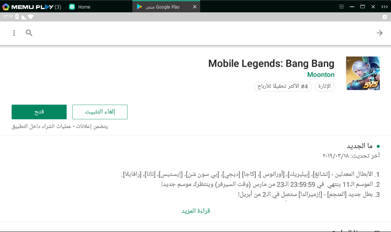Click the battery icon in the status bar

(17, 16)
